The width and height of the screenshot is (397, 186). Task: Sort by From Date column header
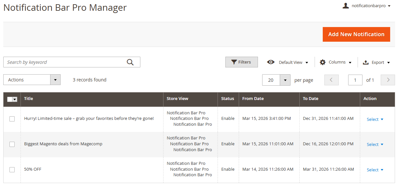253,99
